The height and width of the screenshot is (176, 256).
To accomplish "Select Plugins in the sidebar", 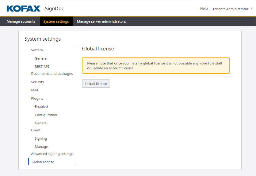I will tap(37, 98).
